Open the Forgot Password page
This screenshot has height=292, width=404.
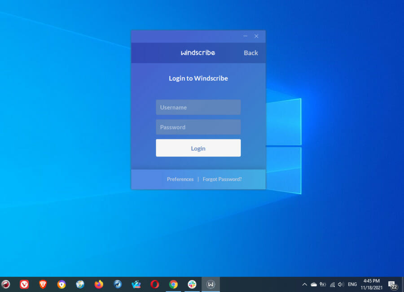click(222, 179)
